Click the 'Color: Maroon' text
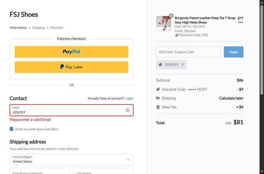Screen dimensions: 264x174 tap(185, 31)
